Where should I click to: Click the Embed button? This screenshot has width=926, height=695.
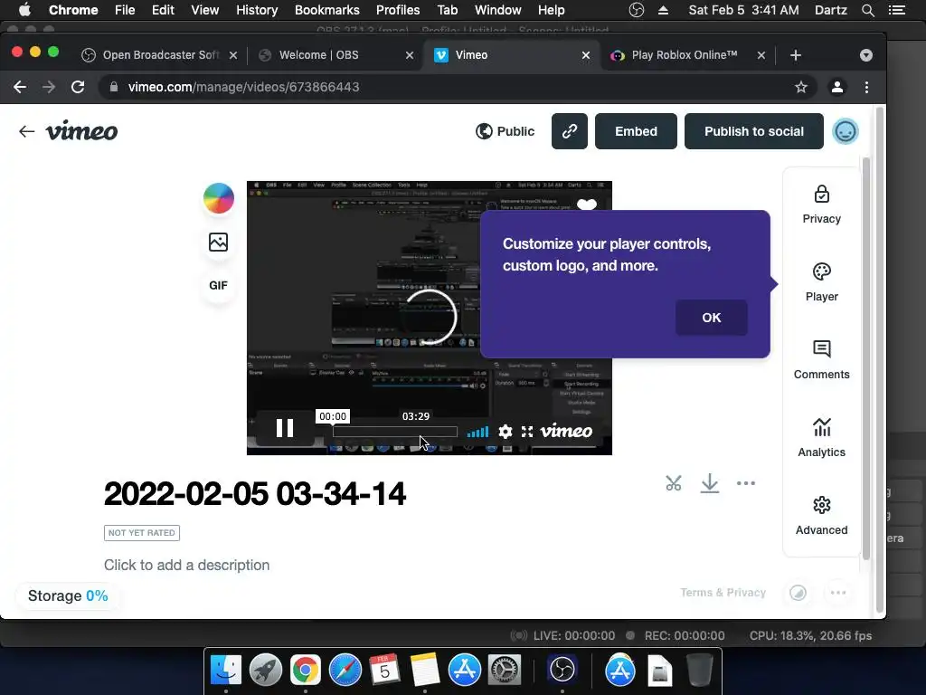(636, 131)
